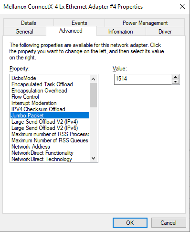Click the Value field showing 1514

tap(143, 79)
